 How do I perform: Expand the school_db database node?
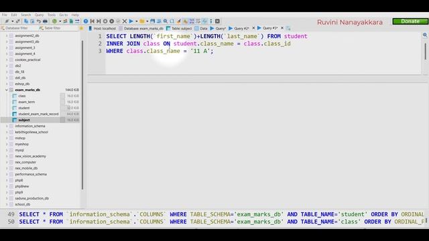(x=7, y=204)
